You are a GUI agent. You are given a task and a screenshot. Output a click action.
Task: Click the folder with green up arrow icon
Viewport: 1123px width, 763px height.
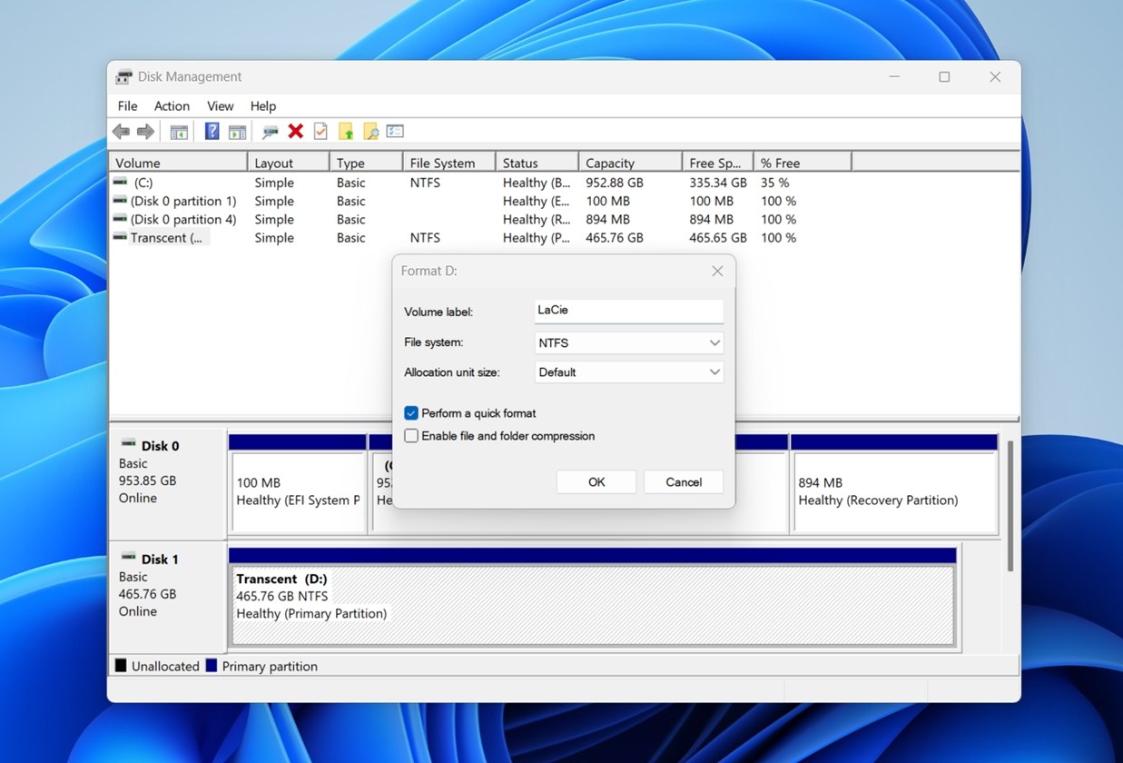coord(346,132)
